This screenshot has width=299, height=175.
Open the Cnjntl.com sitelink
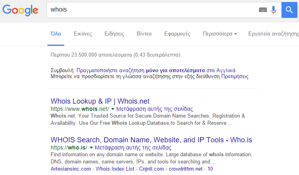(x=151, y=169)
